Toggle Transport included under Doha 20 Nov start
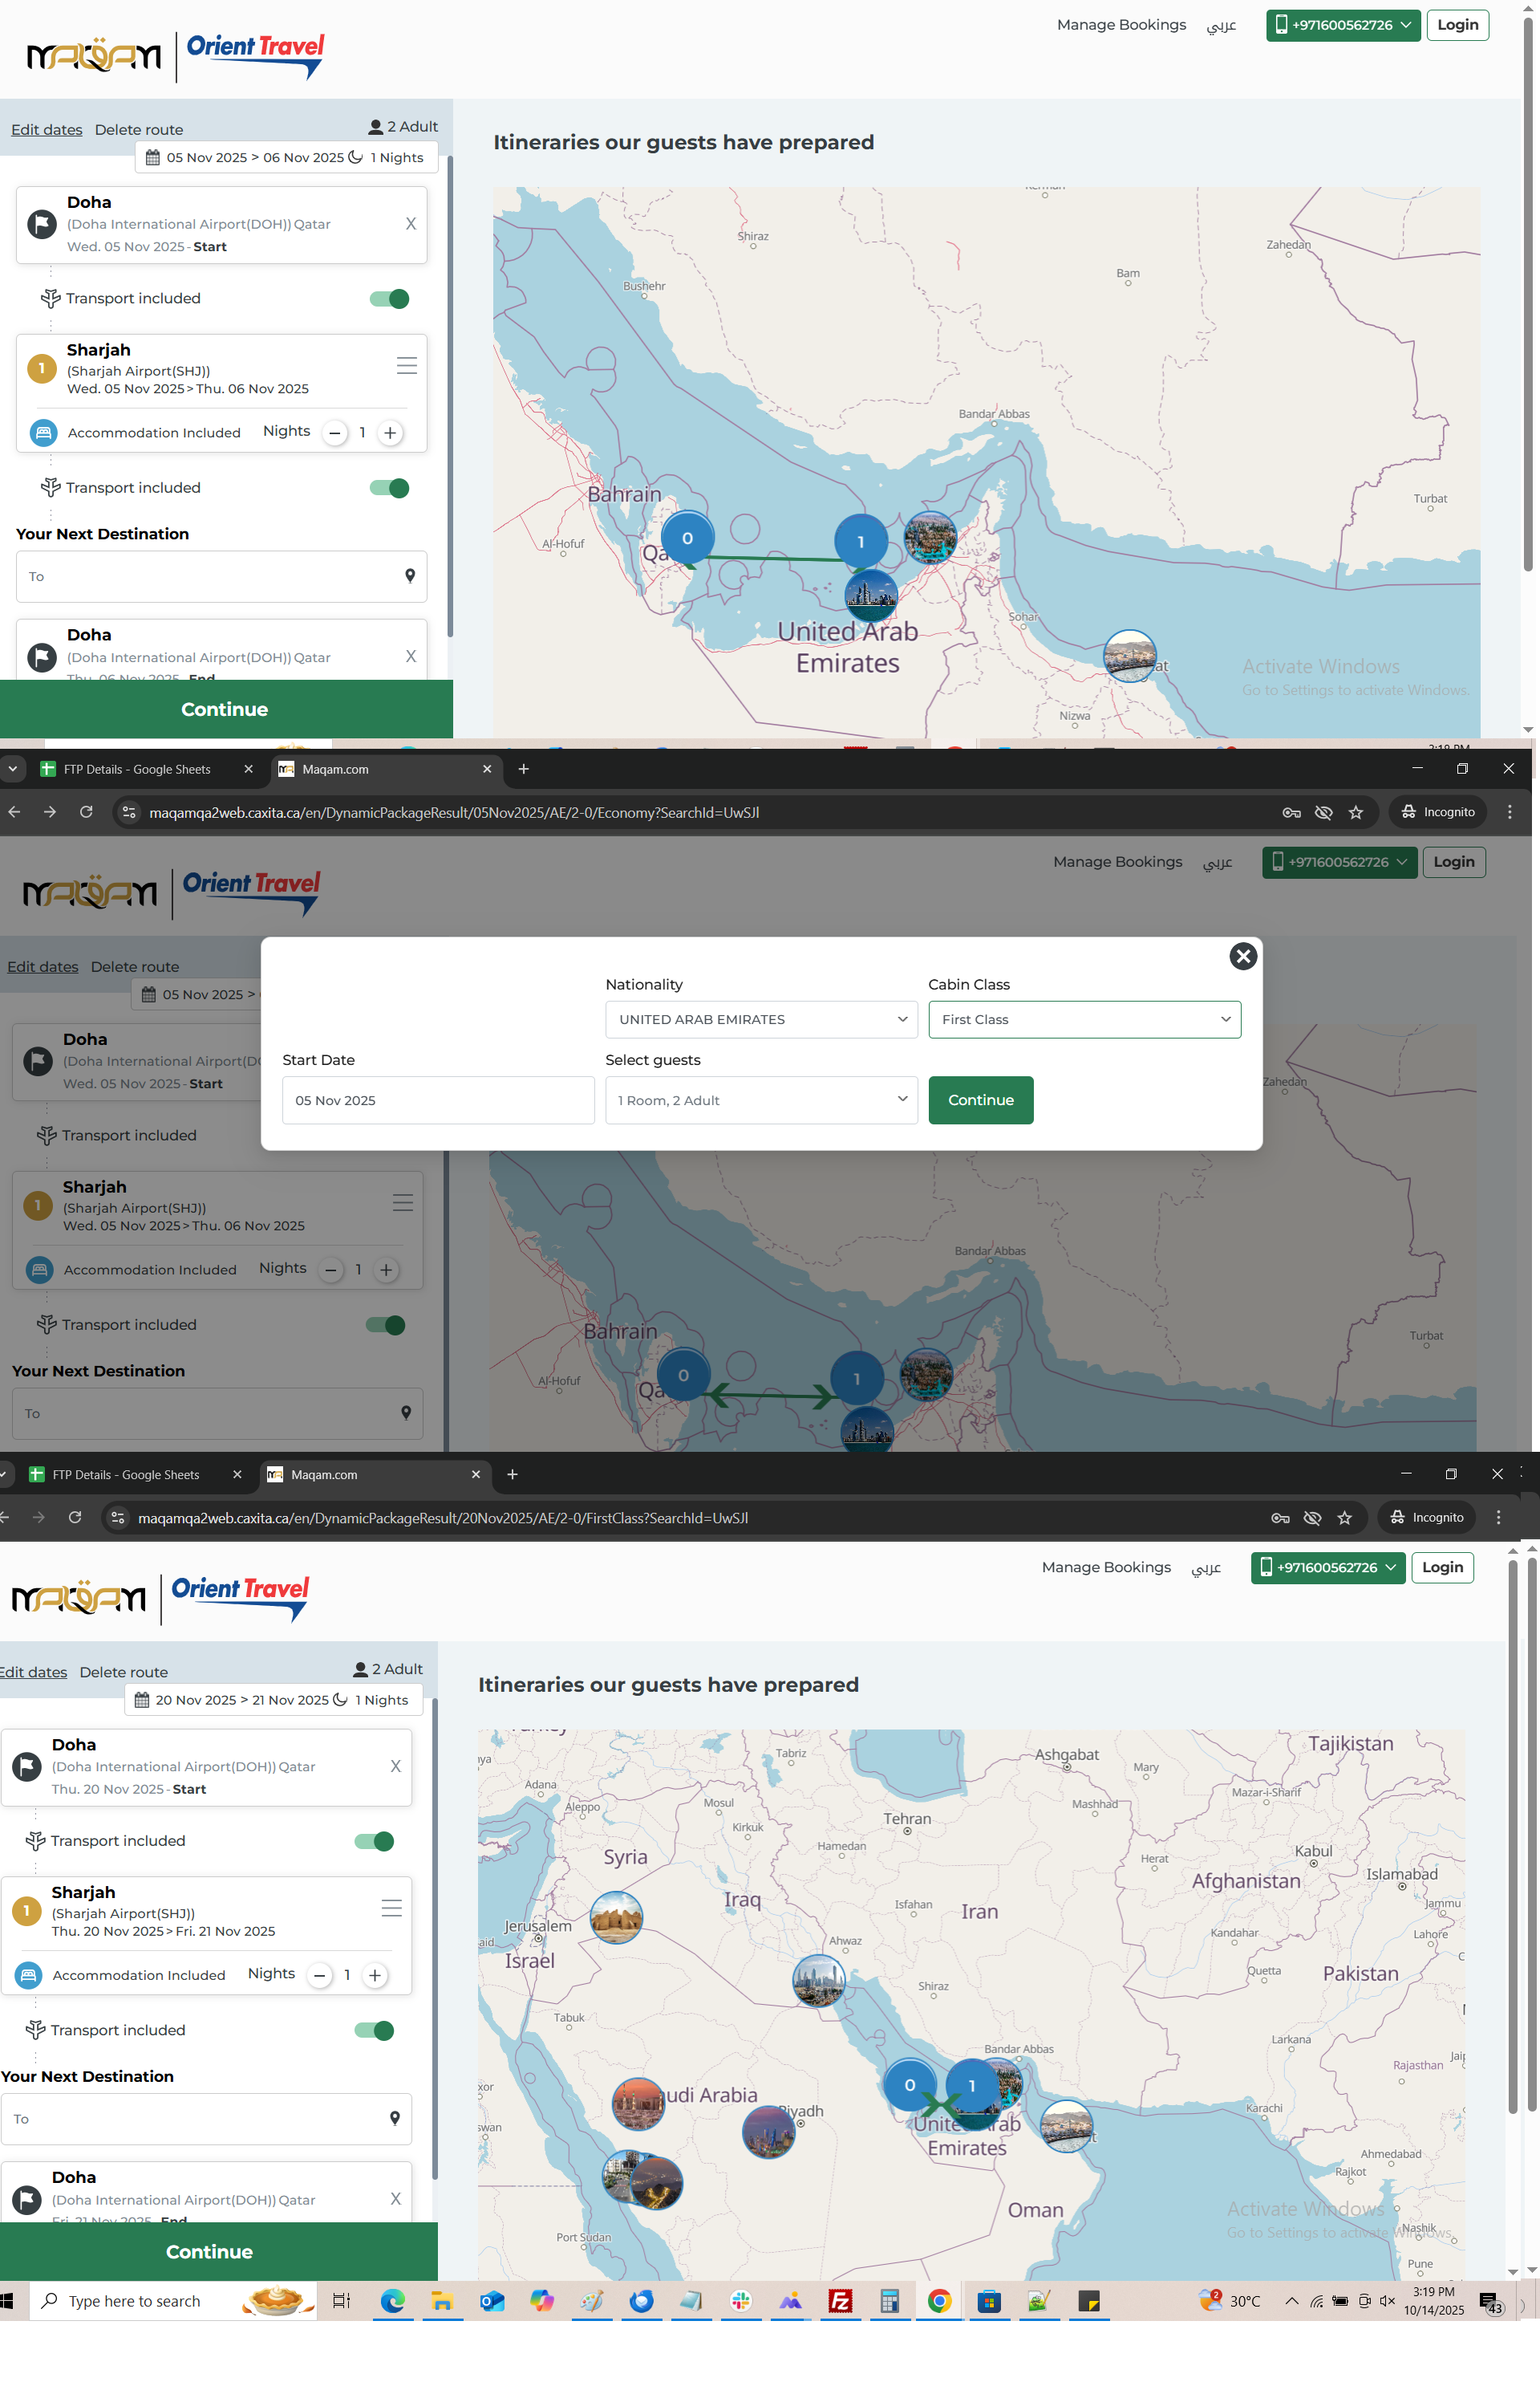Viewport: 1540px width, 2382px height. [x=374, y=1841]
